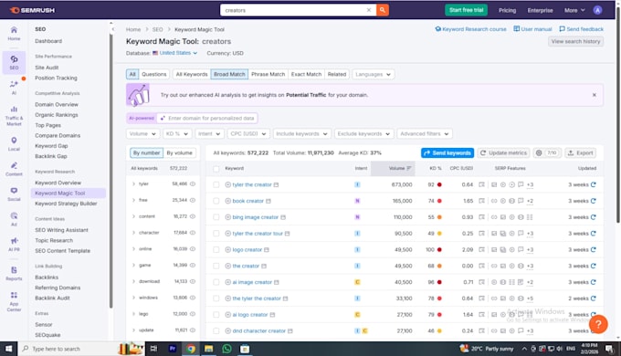This screenshot has height=356, width=621.
Task: Open the Social sidebar icon
Action: [14, 194]
